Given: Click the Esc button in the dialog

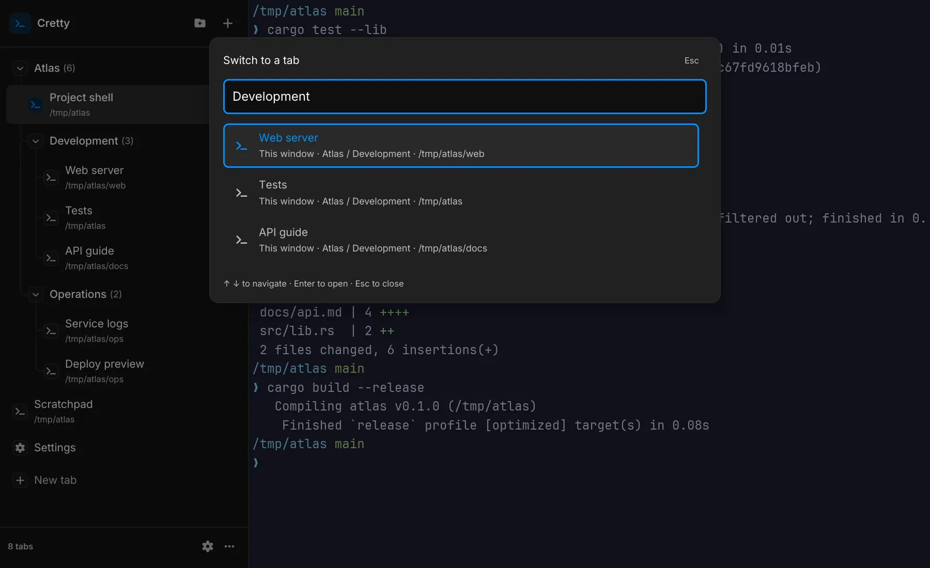Looking at the screenshot, I should pos(691,60).
